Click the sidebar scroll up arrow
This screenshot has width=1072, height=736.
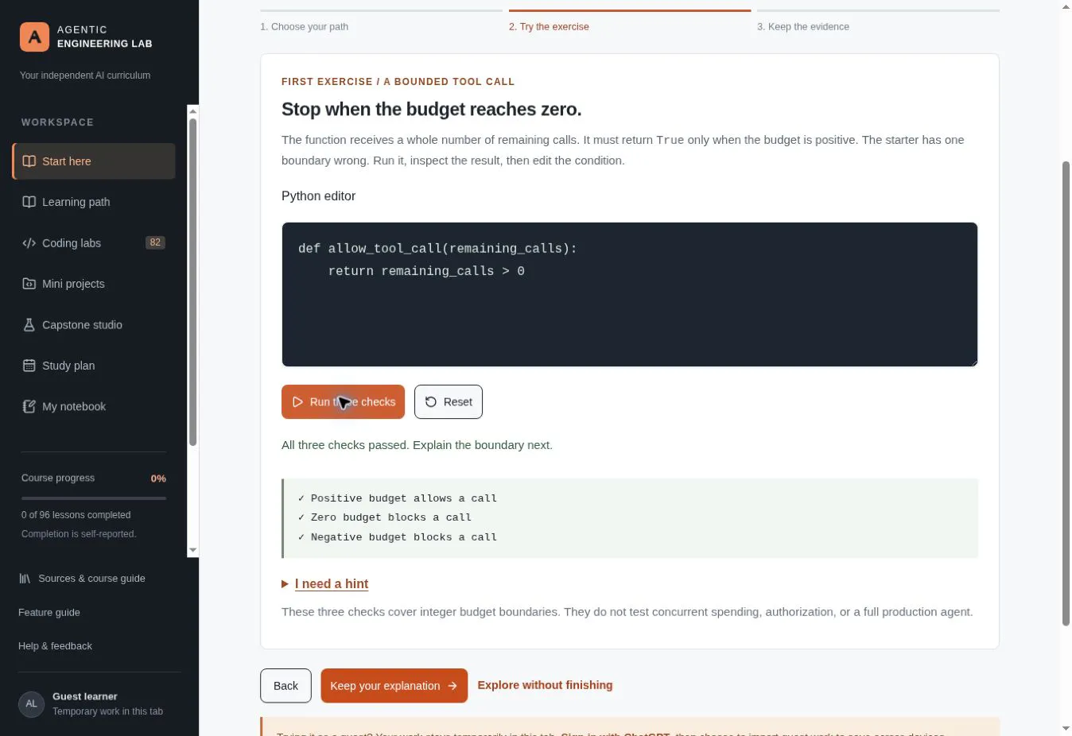(x=192, y=111)
